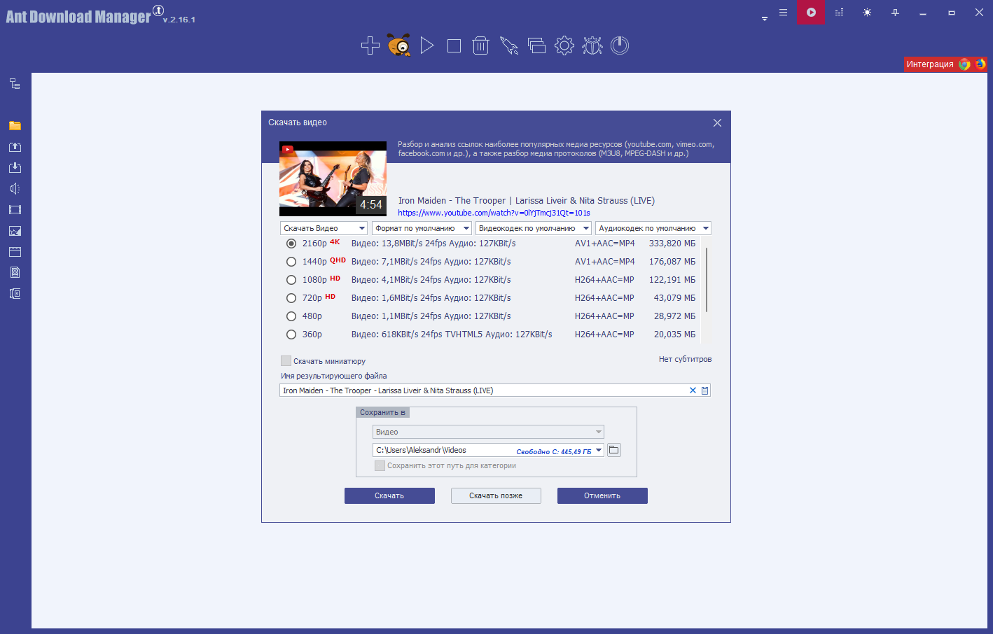Open the ant video grabber icon

pos(399,45)
